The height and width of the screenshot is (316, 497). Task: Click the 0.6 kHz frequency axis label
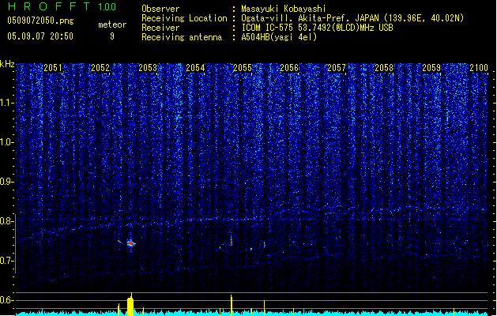[7, 300]
